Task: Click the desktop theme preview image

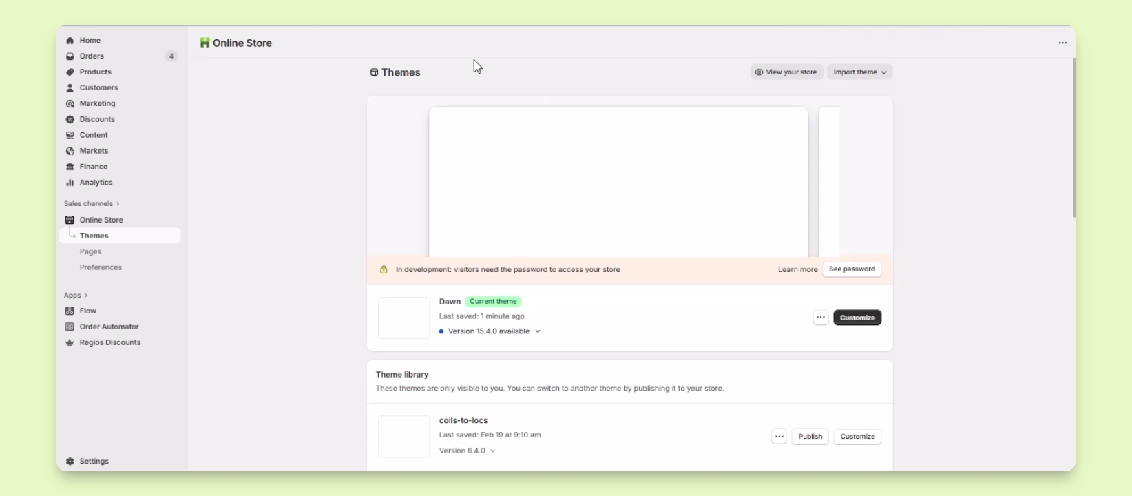Action: coord(618,182)
